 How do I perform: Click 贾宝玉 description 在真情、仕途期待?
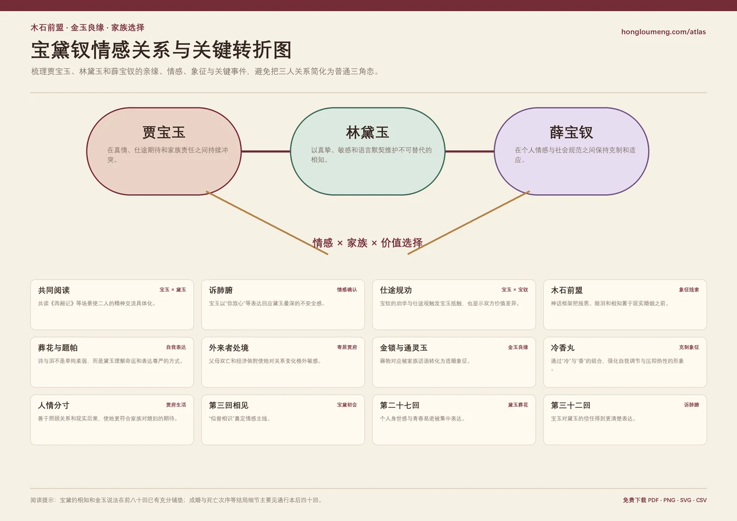[168, 155]
